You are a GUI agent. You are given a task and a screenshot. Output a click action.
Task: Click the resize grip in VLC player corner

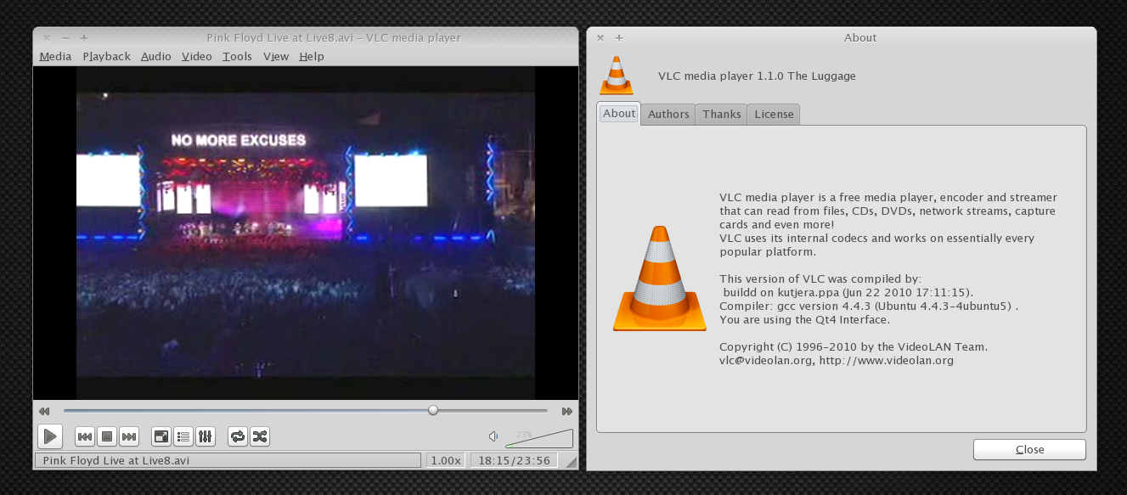pos(571,461)
